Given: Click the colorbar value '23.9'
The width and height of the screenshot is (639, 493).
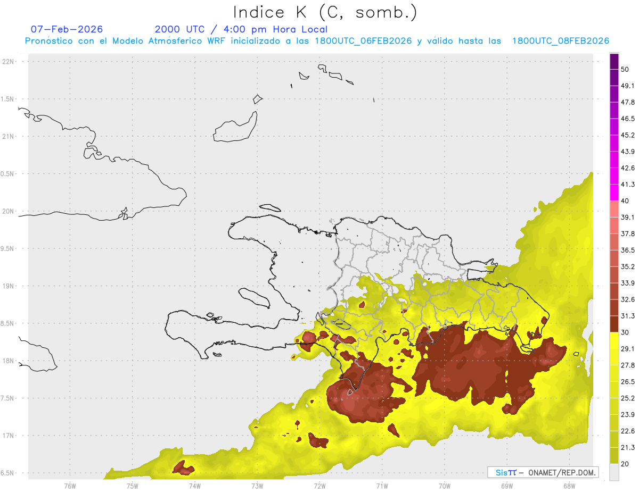Looking at the screenshot, I should tap(628, 415).
